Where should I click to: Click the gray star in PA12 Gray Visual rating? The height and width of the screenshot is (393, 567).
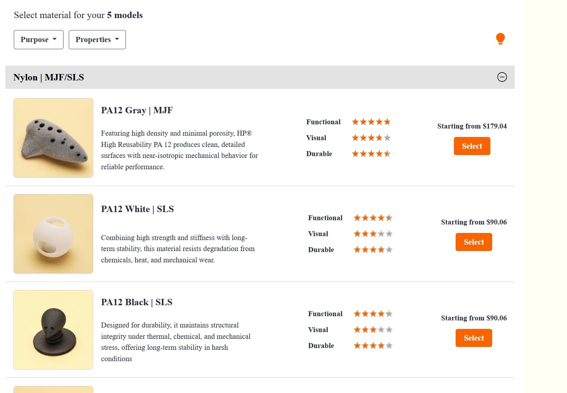pos(387,137)
